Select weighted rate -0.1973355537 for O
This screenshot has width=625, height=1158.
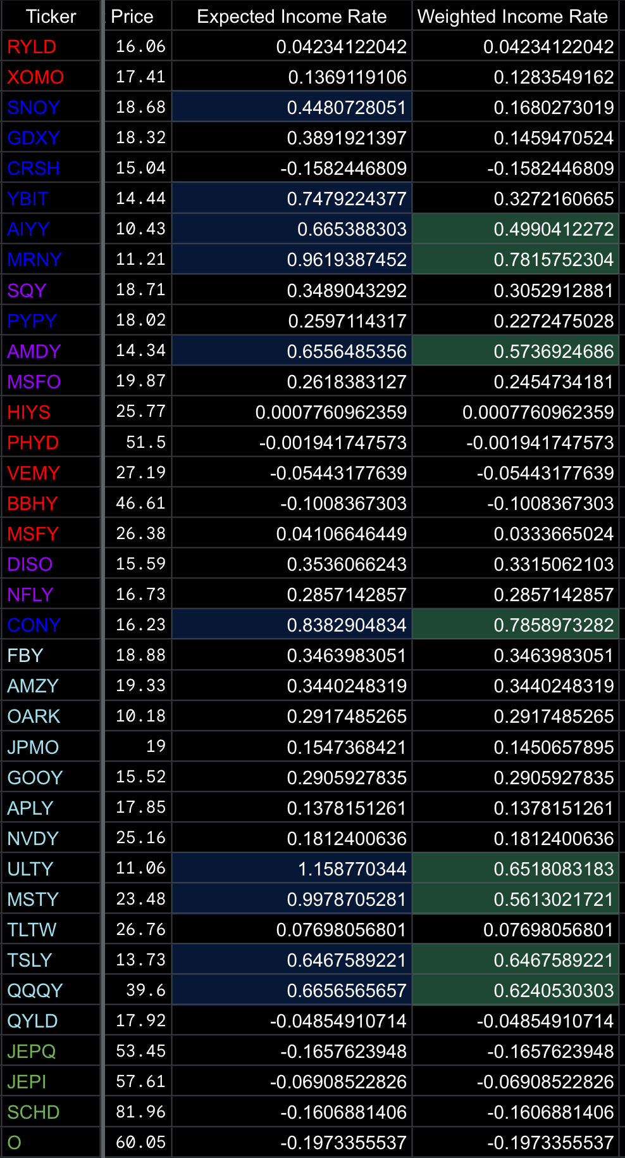(x=516, y=1142)
